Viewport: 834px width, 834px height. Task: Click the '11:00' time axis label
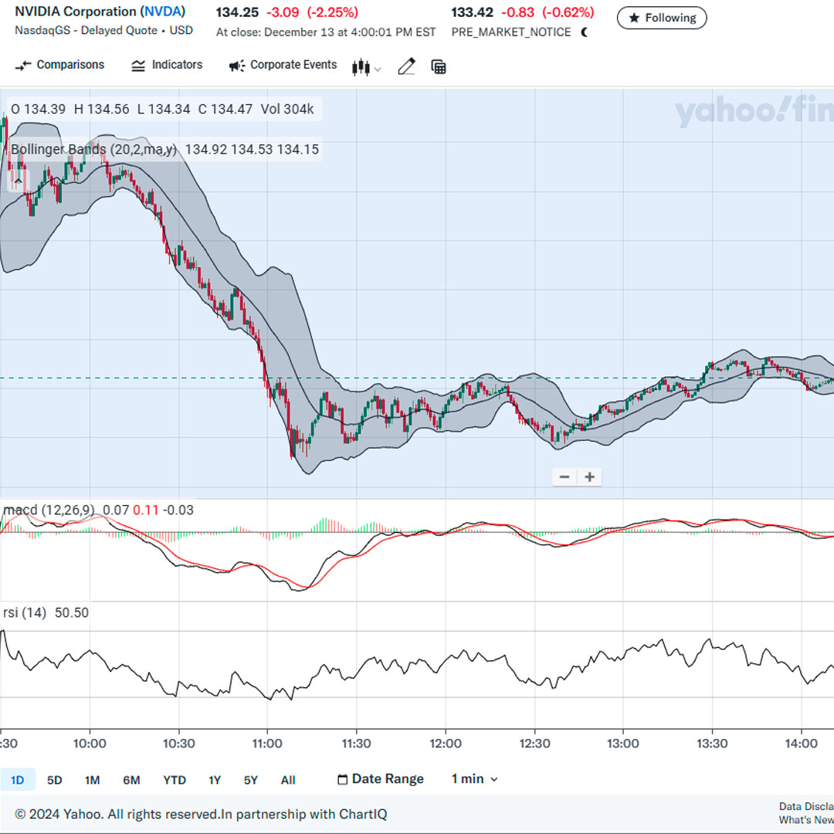click(267, 744)
